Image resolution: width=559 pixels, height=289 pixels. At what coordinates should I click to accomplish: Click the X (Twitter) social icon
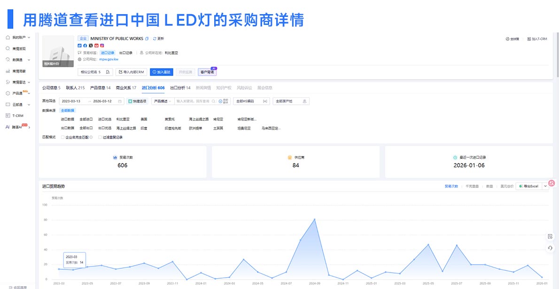point(91,45)
